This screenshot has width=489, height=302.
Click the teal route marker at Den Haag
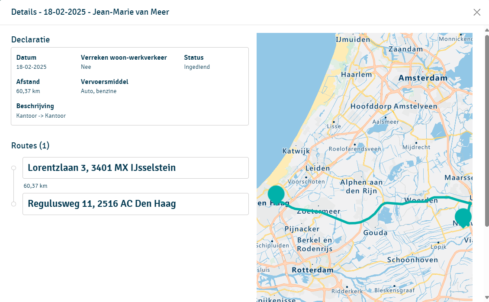coord(276,194)
